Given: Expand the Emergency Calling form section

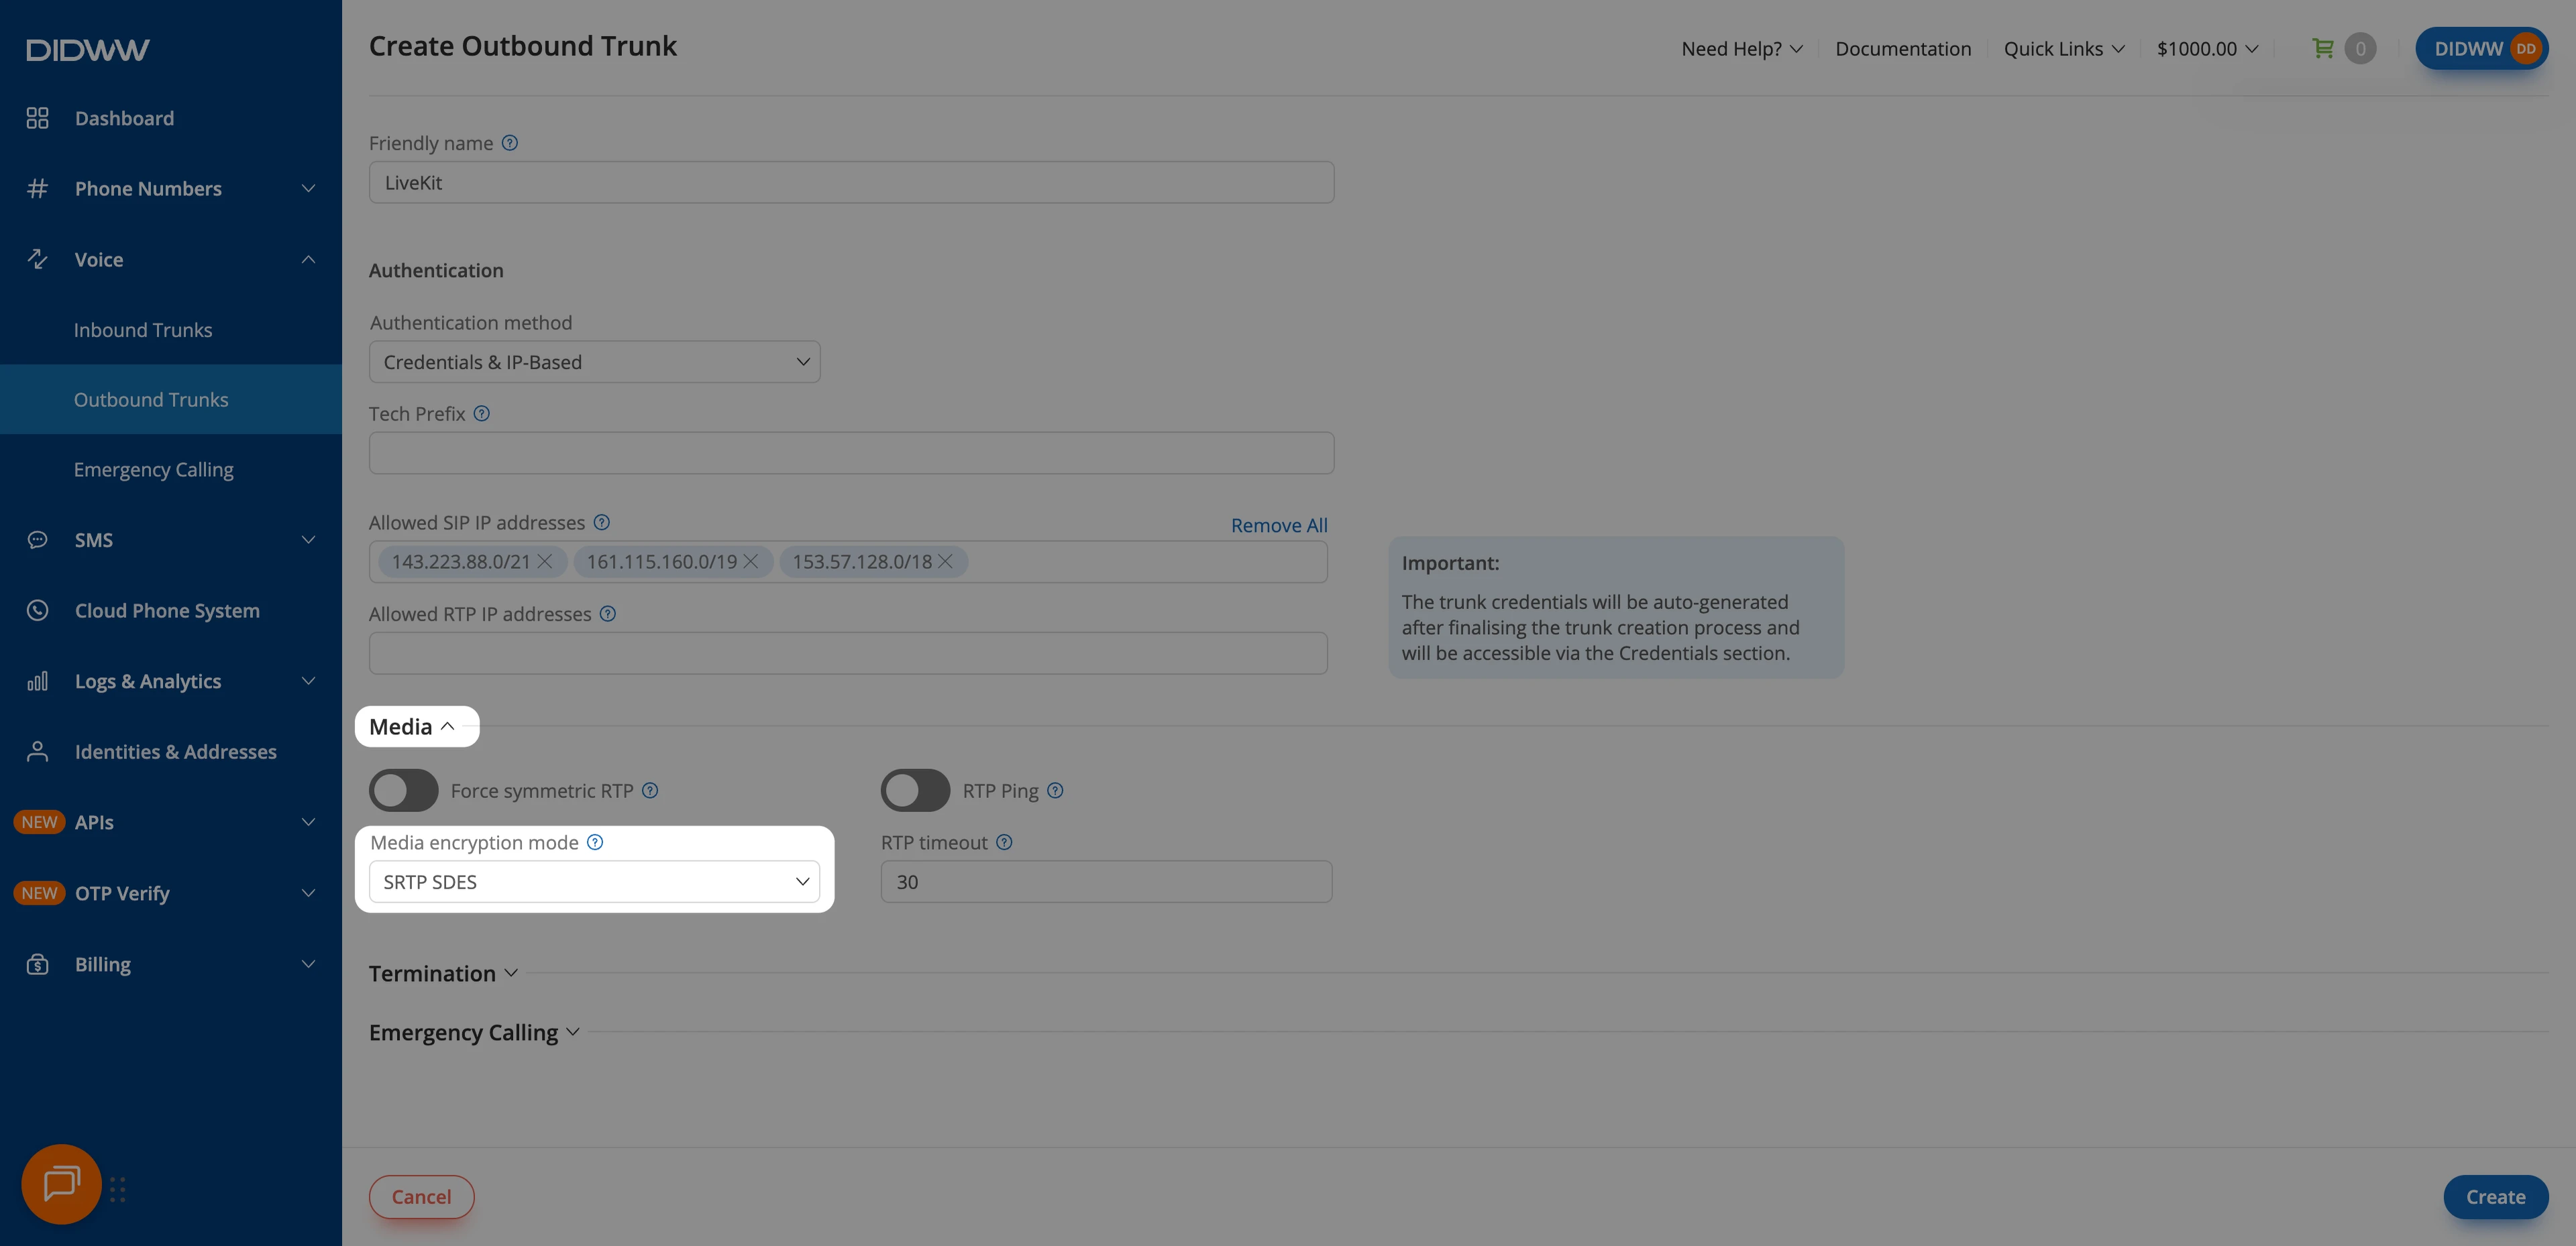Looking at the screenshot, I should [474, 1032].
